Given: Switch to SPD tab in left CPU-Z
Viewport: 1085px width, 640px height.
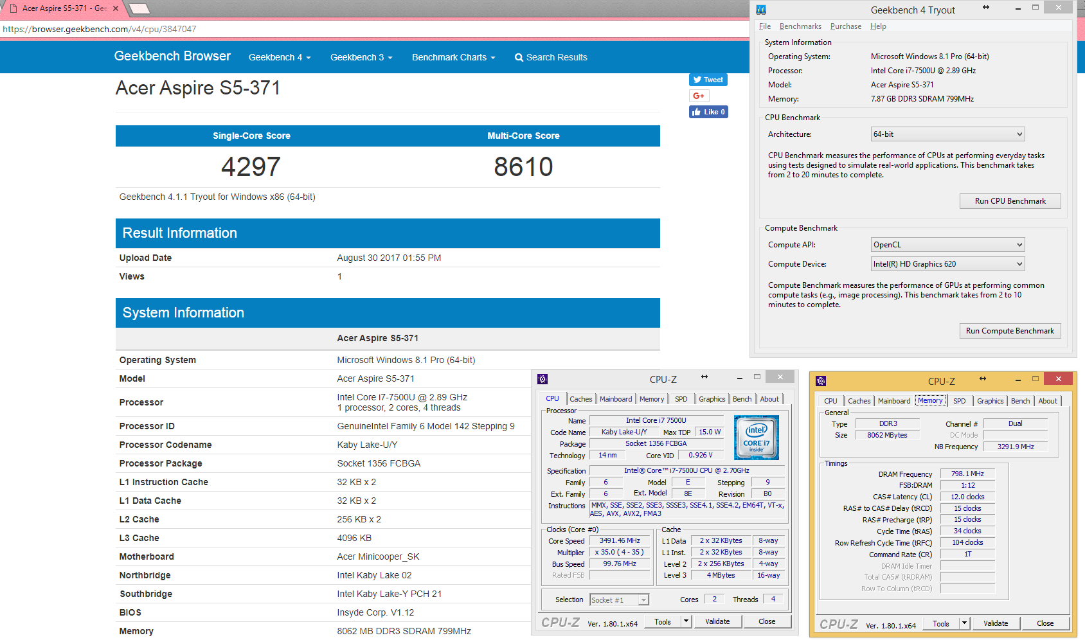Looking at the screenshot, I should (x=681, y=399).
